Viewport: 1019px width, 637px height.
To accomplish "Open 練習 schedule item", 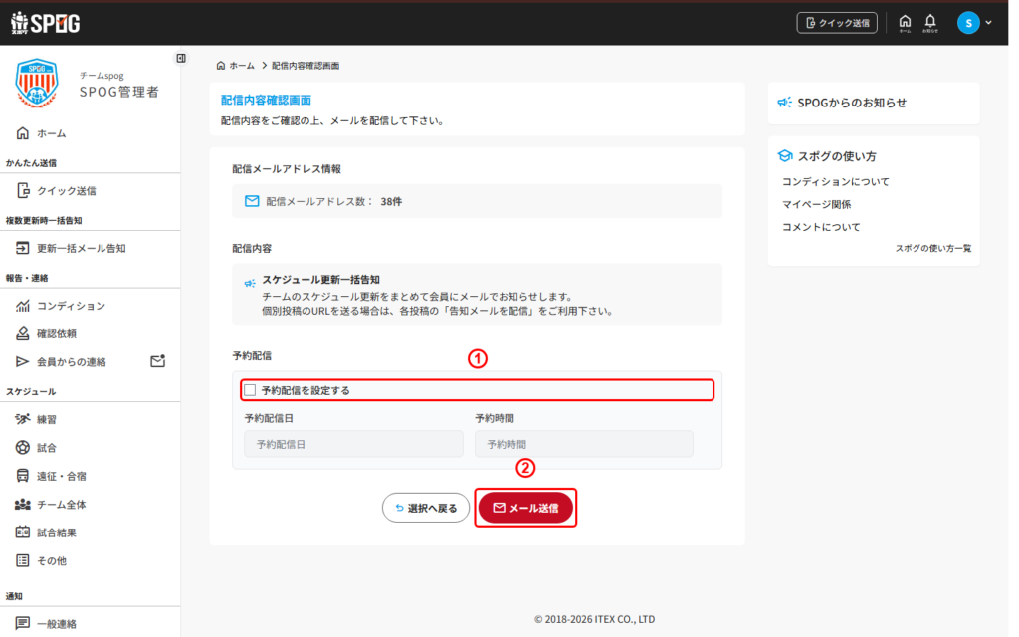I will tap(46, 419).
